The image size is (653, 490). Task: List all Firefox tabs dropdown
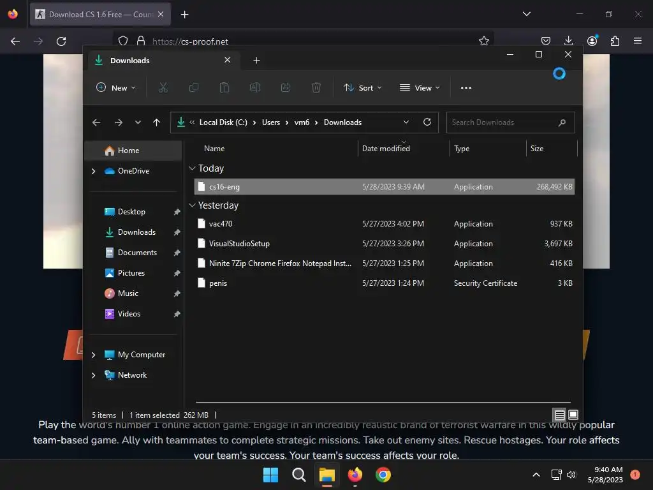pos(526,14)
